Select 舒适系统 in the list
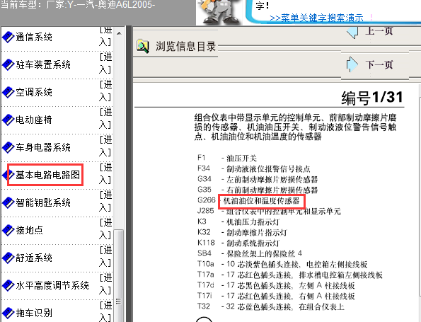 (x=34, y=258)
